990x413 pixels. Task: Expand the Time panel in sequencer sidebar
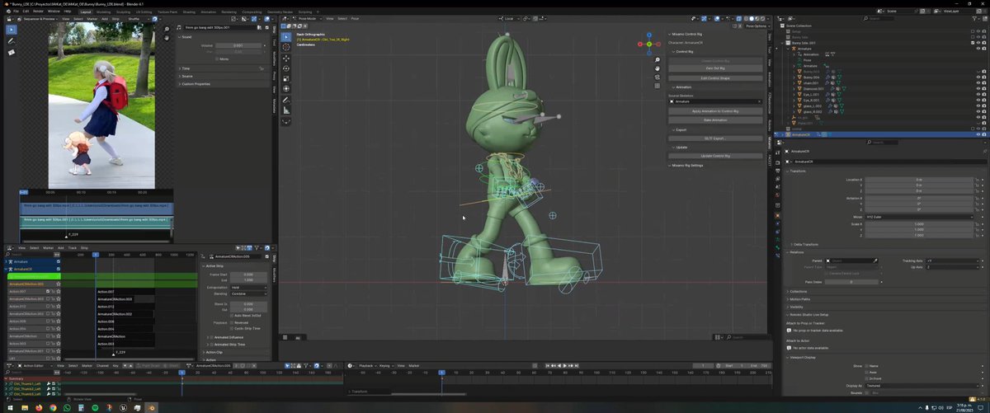click(x=186, y=69)
